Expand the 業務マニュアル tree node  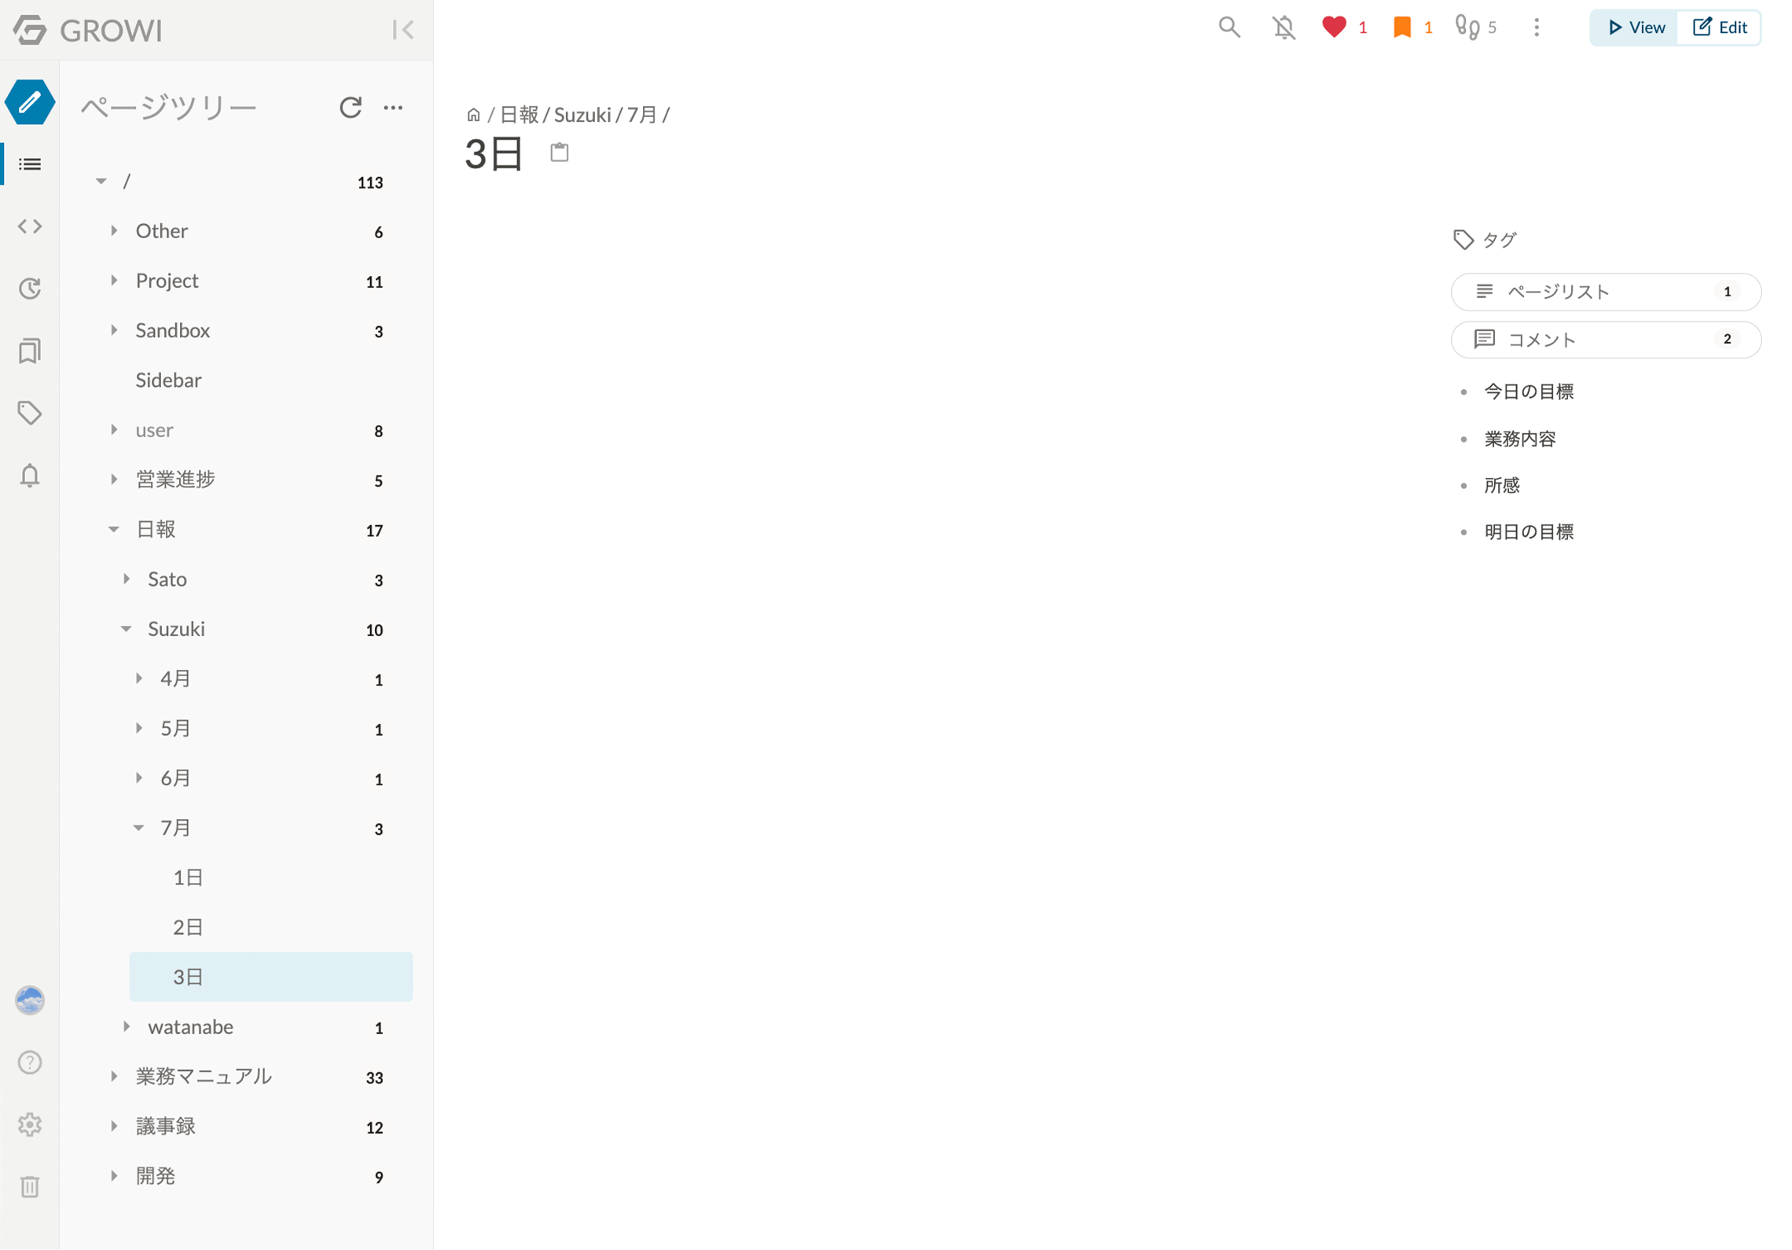[x=114, y=1077]
